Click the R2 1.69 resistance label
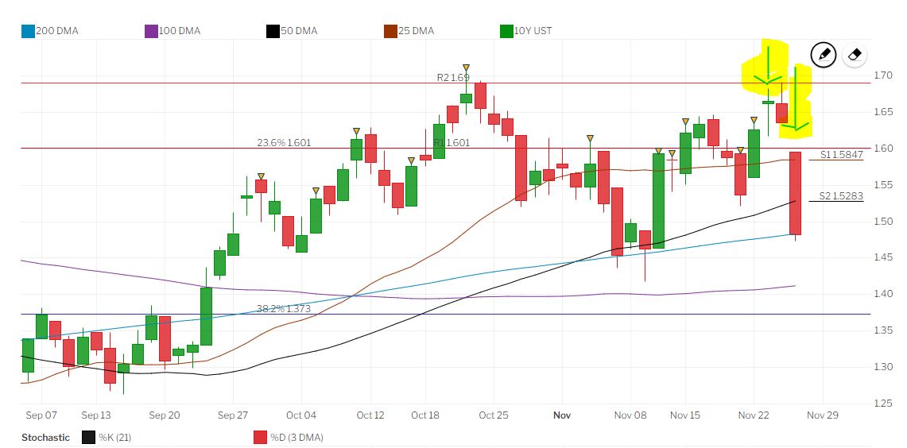 click(x=453, y=77)
